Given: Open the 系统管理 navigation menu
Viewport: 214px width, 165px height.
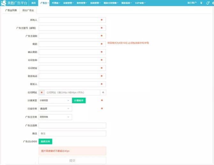Looking at the screenshot, I should point(95,3).
